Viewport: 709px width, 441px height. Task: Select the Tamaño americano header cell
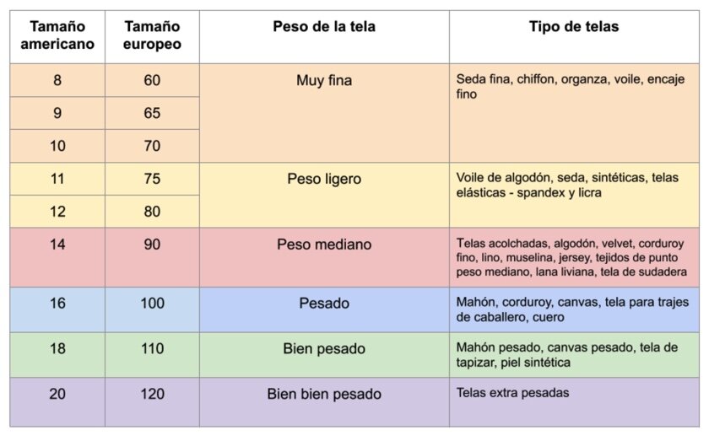point(57,37)
